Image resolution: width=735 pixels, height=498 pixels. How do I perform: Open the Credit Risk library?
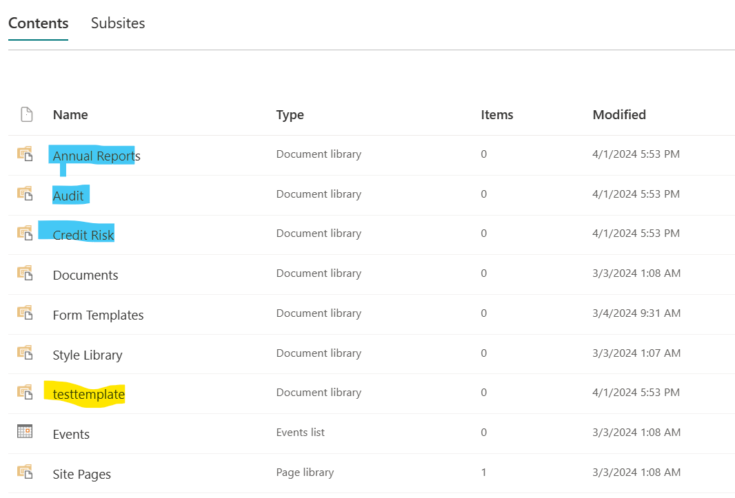[83, 235]
